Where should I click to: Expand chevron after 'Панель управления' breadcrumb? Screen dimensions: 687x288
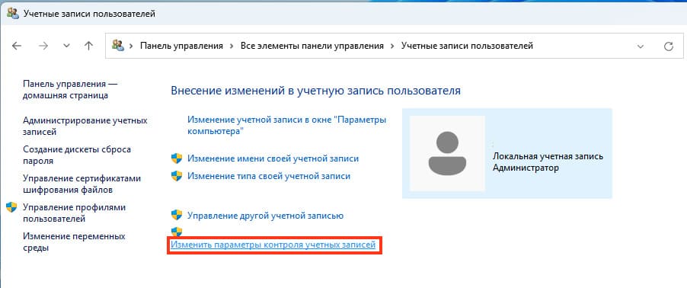pyautogui.click(x=232, y=46)
